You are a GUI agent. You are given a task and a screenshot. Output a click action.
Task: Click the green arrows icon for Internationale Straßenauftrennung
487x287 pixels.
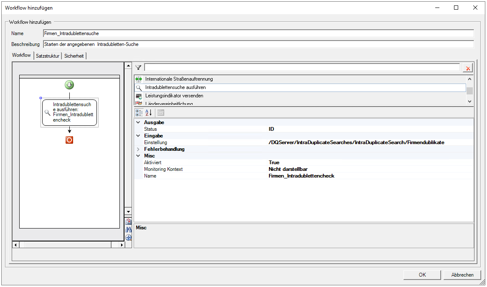click(x=139, y=79)
